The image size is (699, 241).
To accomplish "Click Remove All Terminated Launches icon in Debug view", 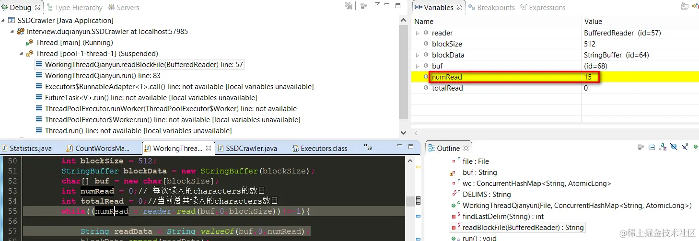I will point(349,6).
